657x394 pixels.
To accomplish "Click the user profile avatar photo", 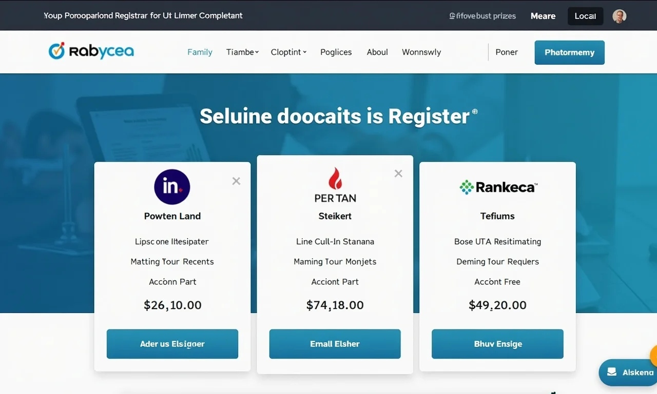I will (619, 16).
